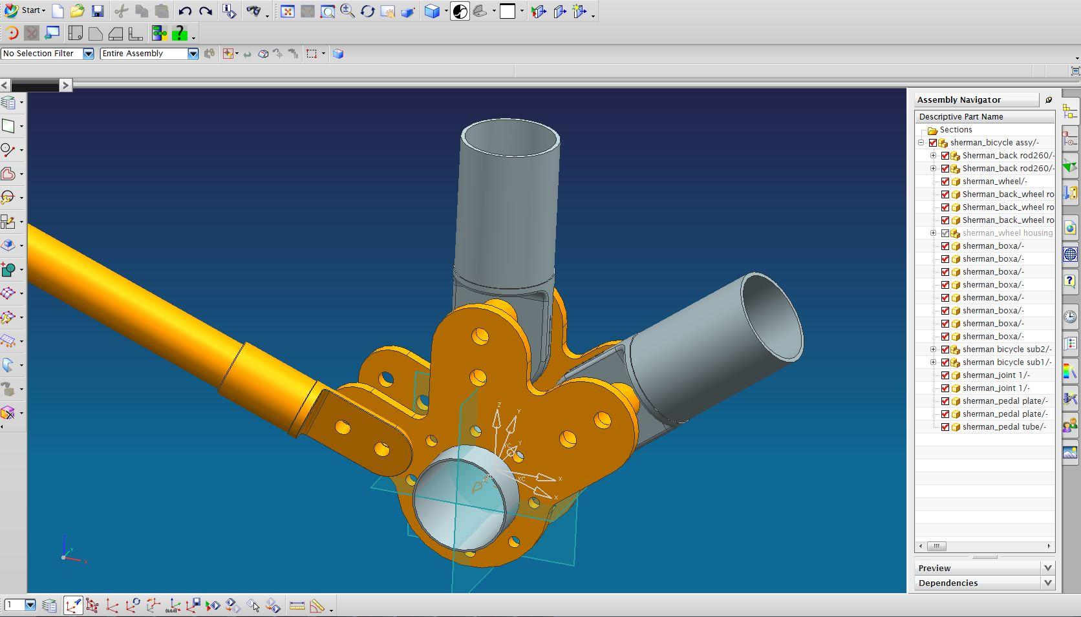Click the rectangular selection icon in selection bar
1081x617 pixels.
pyautogui.click(x=312, y=54)
